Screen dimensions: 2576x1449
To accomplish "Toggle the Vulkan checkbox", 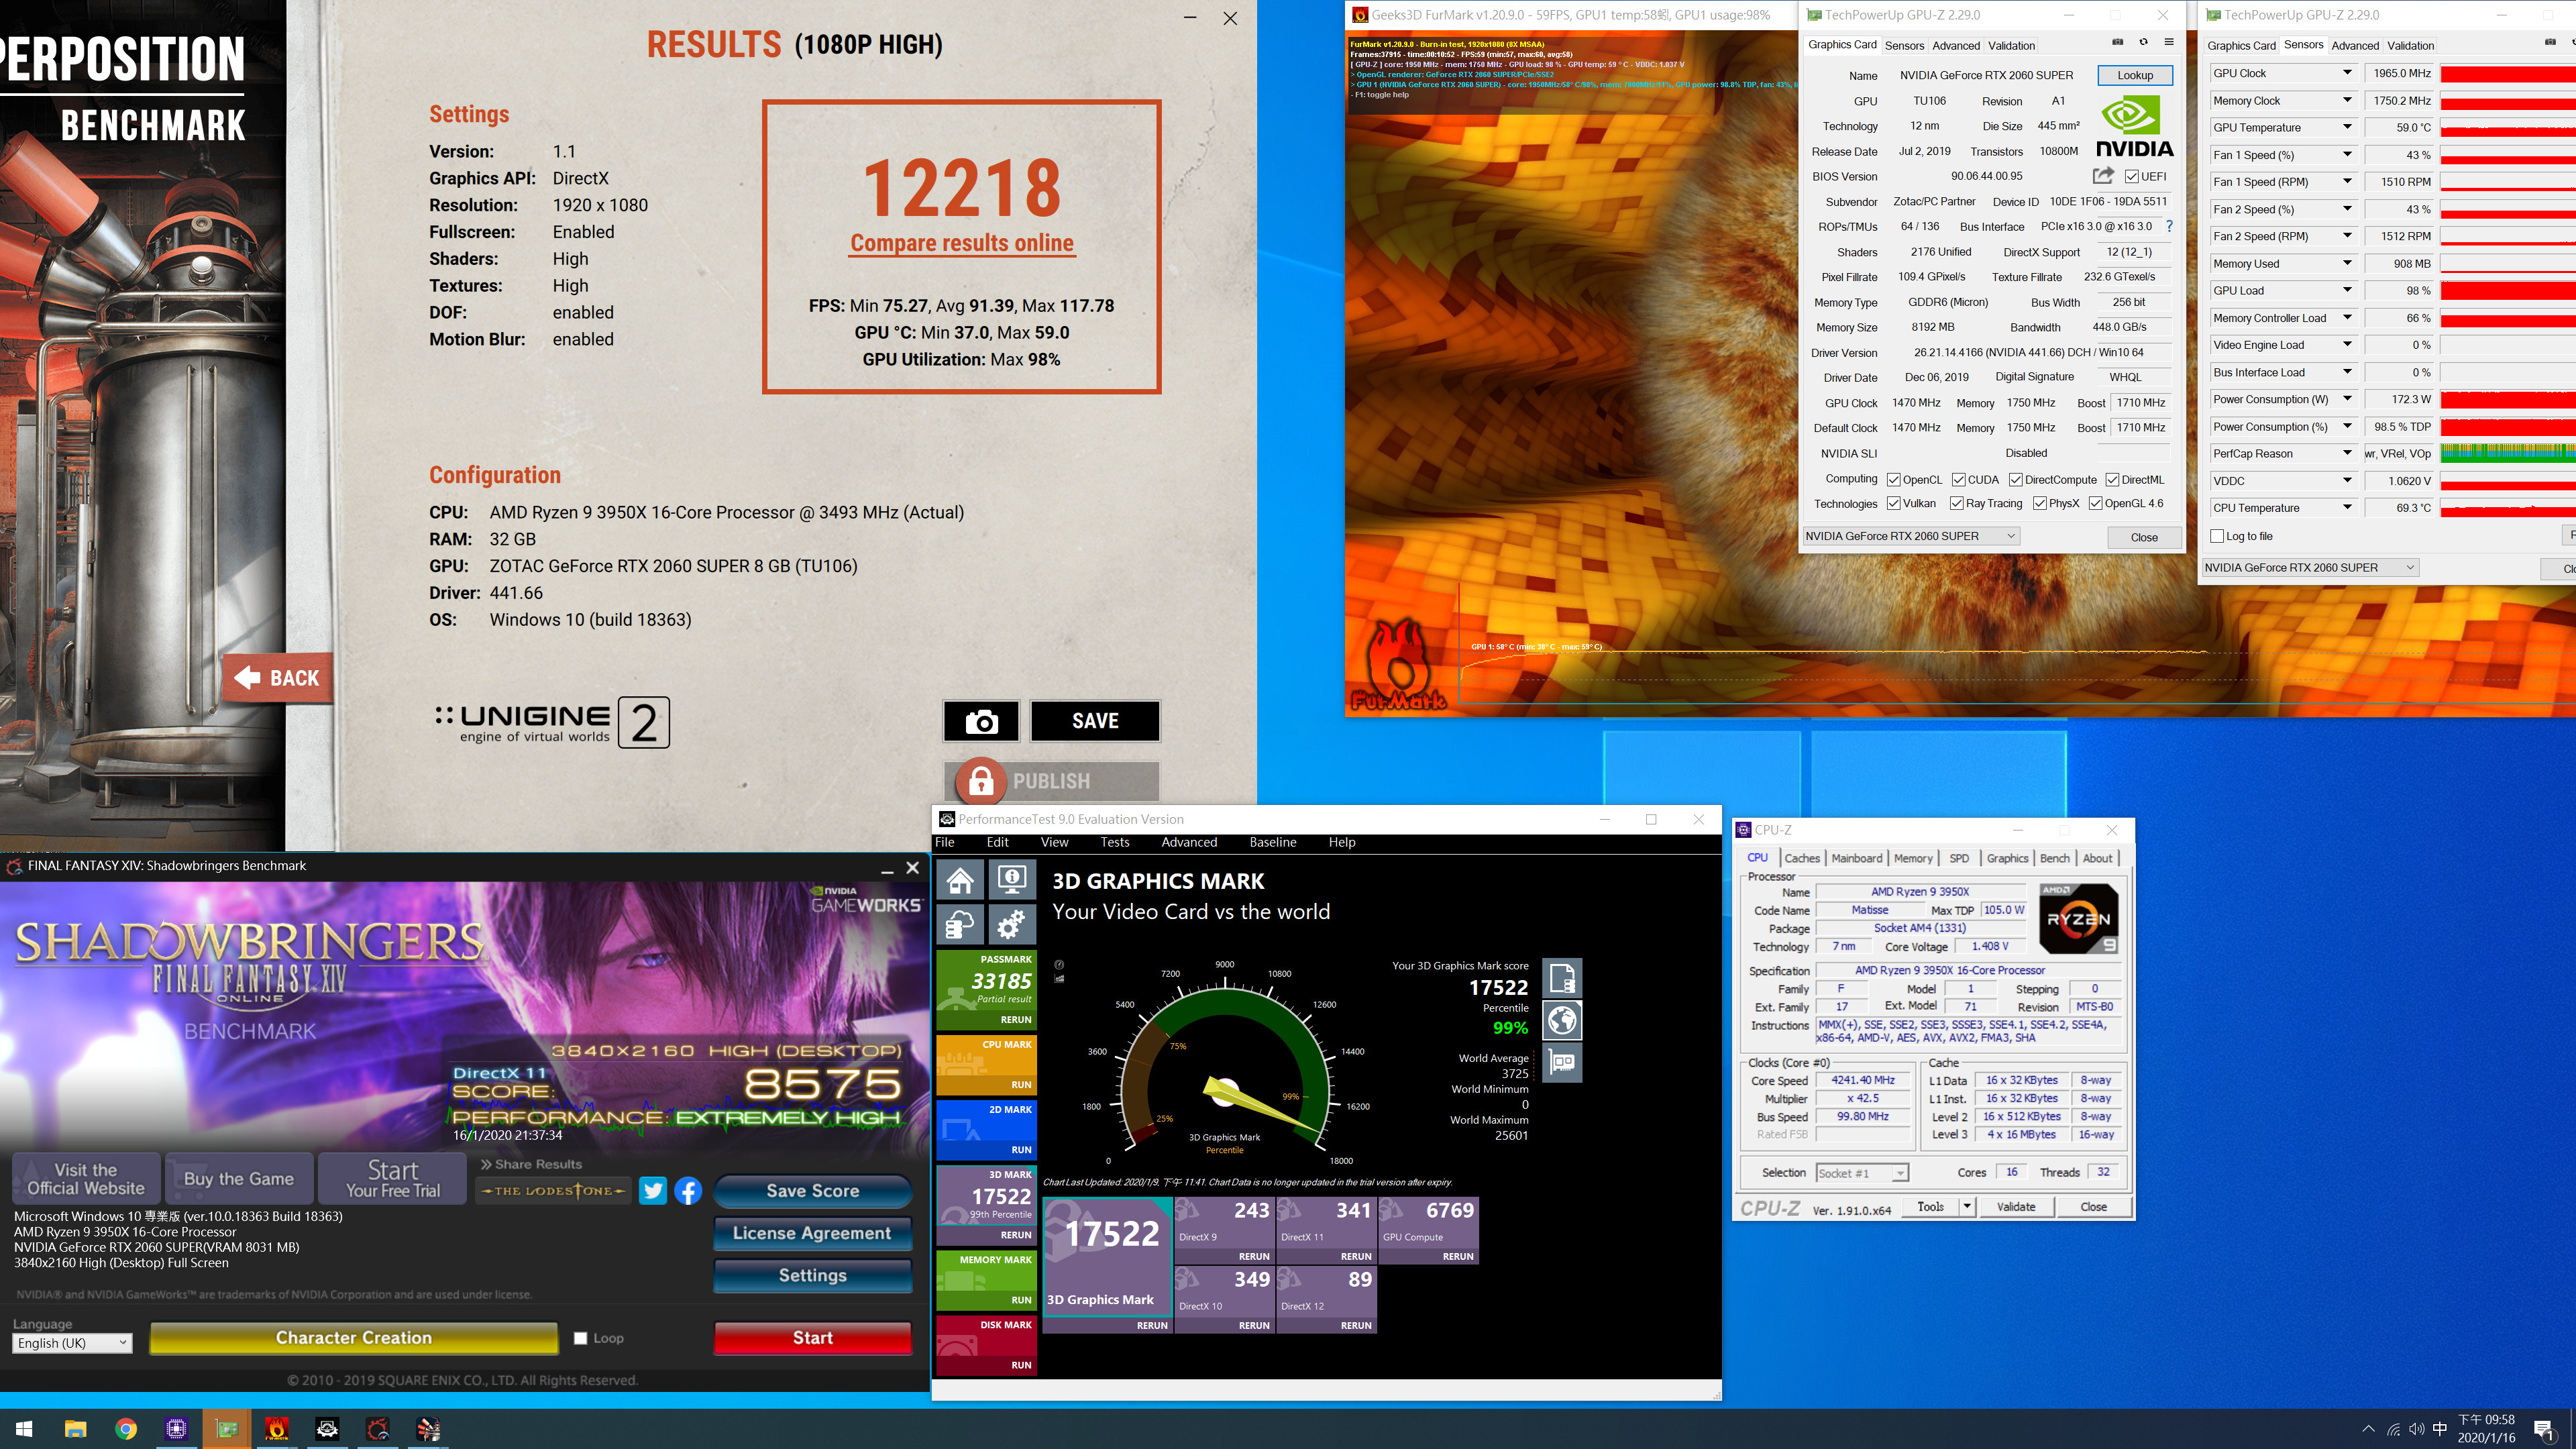I will point(1893,504).
